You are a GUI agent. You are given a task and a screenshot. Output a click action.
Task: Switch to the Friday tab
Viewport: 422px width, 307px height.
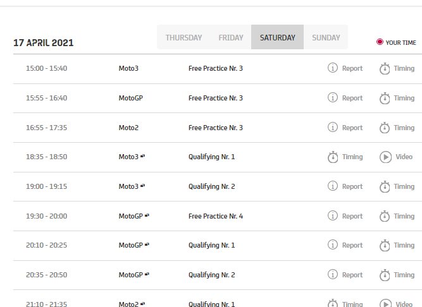[231, 38]
